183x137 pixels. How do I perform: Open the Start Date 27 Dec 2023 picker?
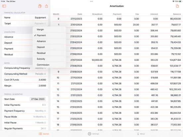[38, 99]
